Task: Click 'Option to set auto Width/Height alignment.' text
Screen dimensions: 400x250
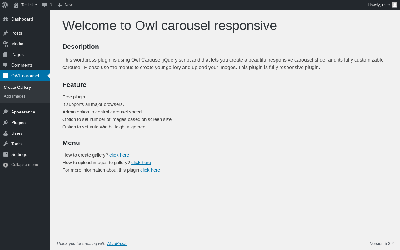Action: pyautogui.click(x=105, y=127)
